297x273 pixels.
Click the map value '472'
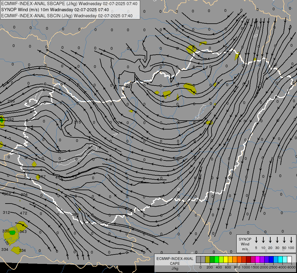click(23, 213)
